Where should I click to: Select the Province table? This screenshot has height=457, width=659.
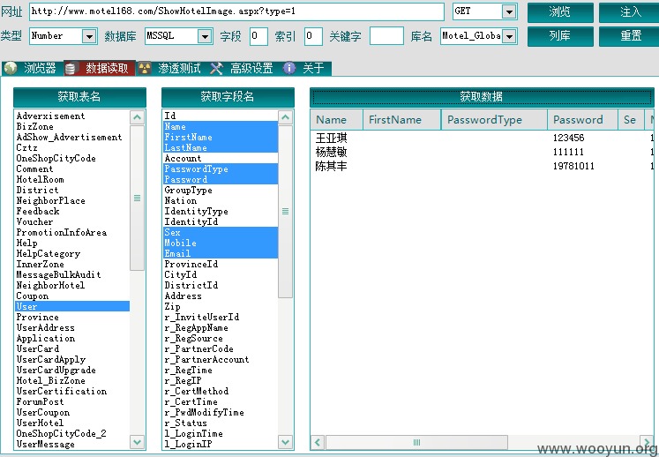[71, 317]
